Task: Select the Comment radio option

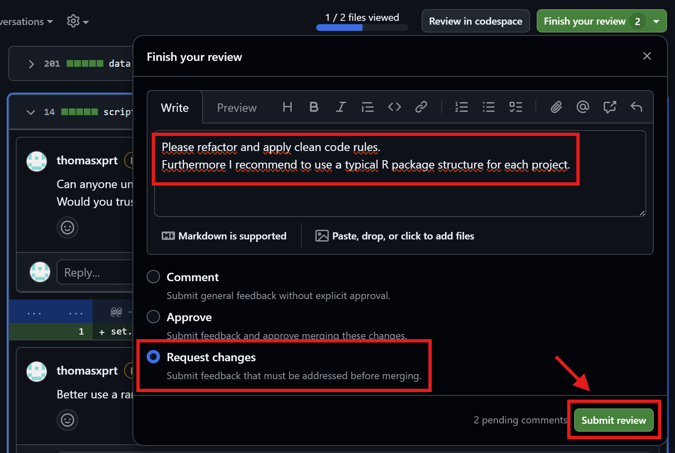Action: coord(153,277)
